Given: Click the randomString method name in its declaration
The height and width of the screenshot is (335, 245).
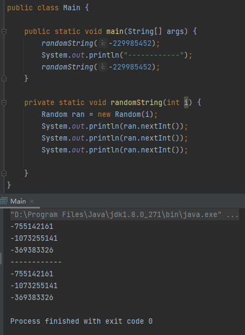Looking at the screenshot, I should (x=137, y=103).
